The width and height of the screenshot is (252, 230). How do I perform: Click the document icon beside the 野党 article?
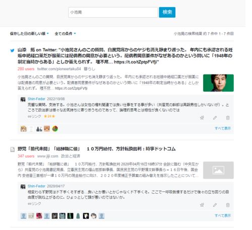[13, 149]
